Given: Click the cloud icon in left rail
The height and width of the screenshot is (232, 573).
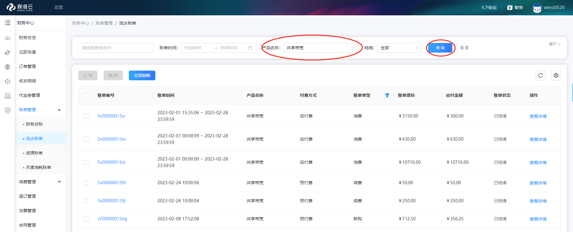Looking at the screenshot, I should click(x=8, y=38).
